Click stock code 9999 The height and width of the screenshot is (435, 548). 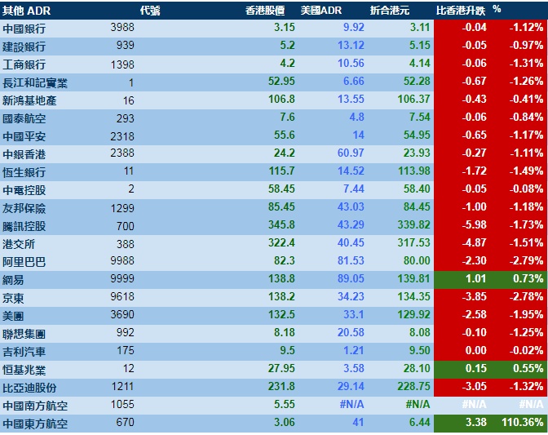click(x=122, y=278)
